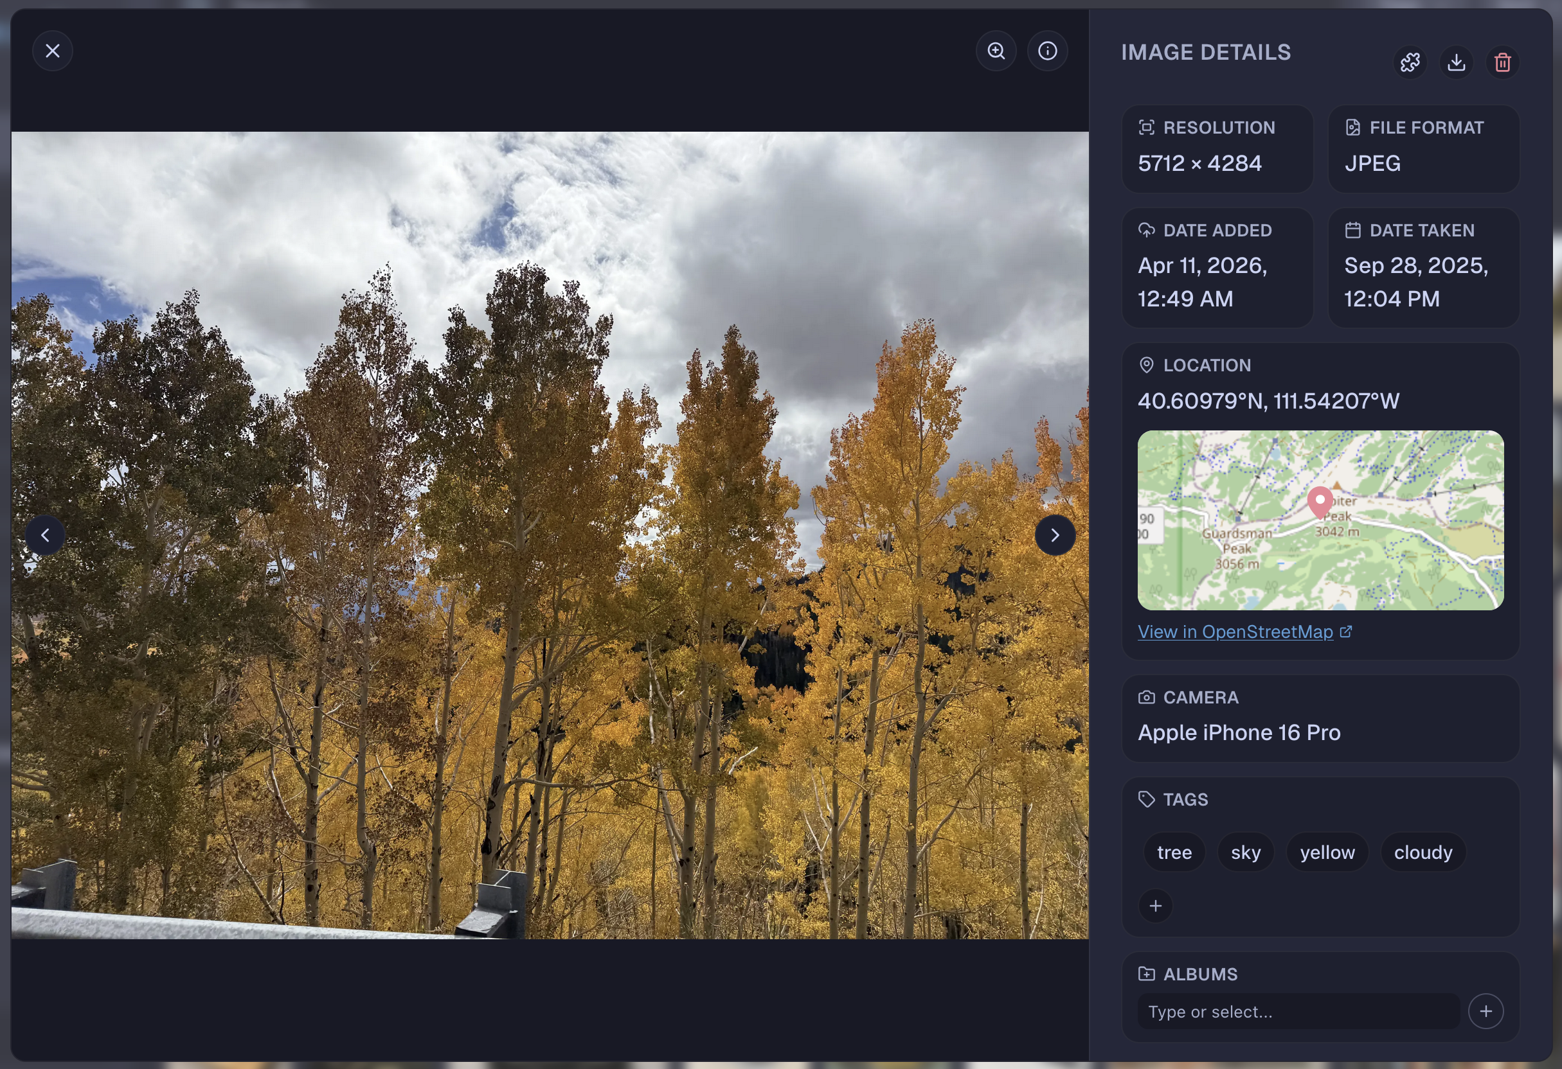Zoom into the photo using the magnifier icon
The height and width of the screenshot is (1069, 1562).
click(996, 50)
